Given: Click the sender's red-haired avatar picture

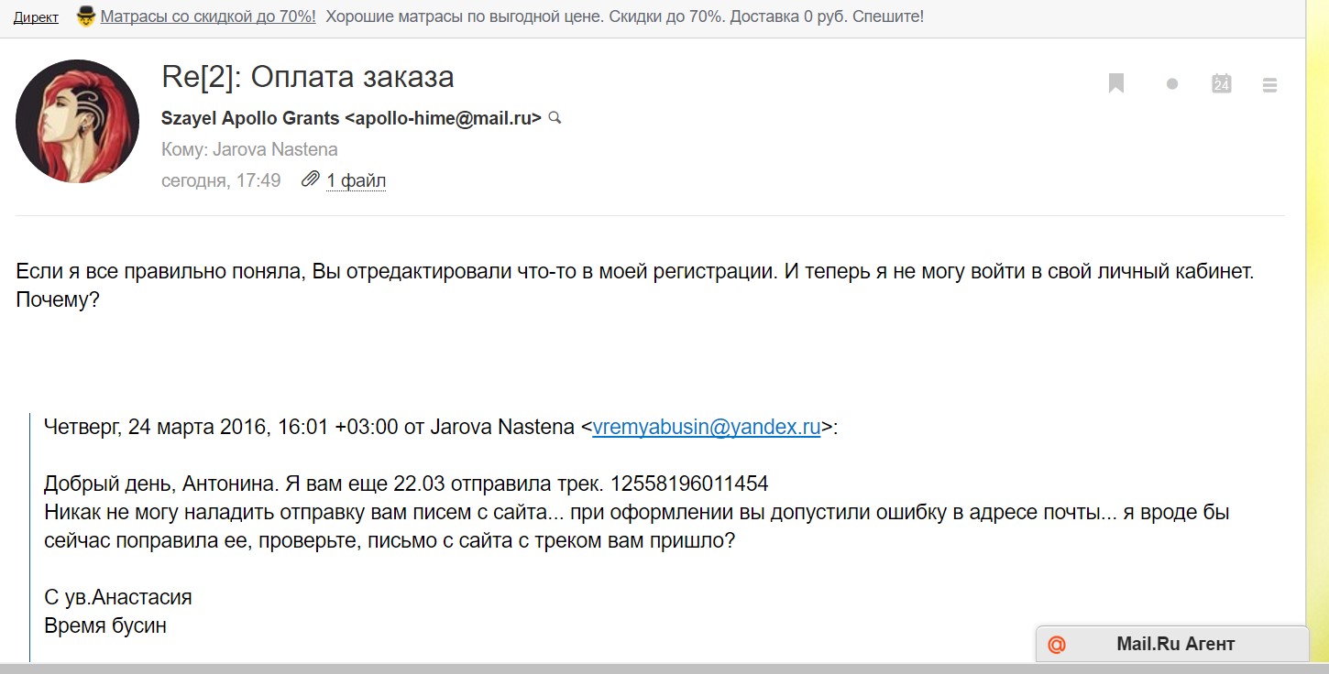Looking at the screenshot, I should point(77,120).
